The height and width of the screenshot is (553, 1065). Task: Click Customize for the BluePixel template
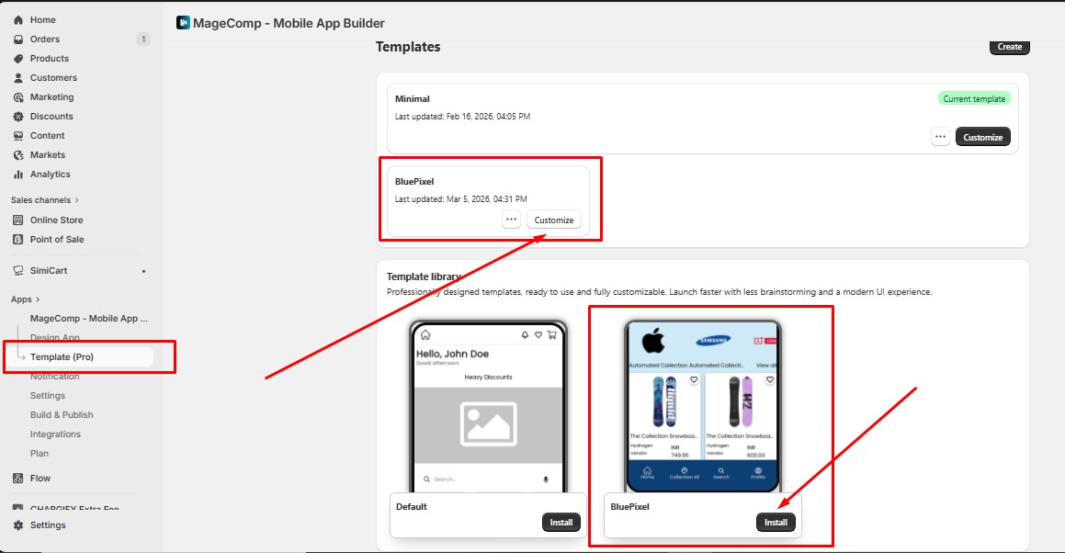click(x=554, y=220)
